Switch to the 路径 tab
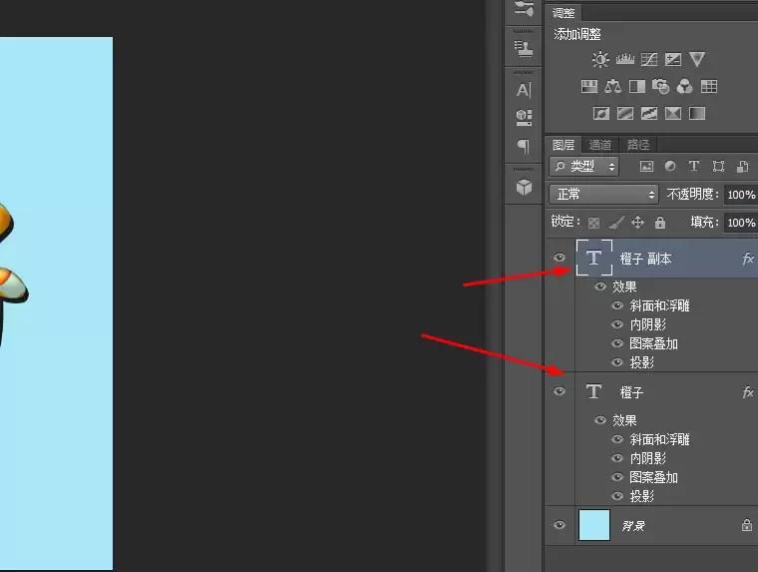 pos(638,145)
